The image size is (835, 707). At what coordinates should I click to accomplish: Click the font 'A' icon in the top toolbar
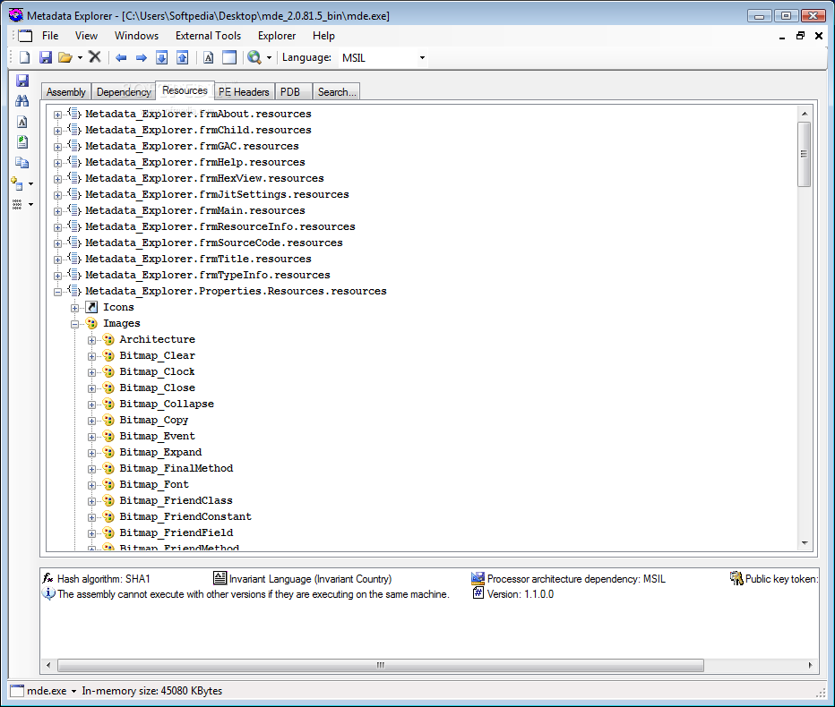[209, 57]
